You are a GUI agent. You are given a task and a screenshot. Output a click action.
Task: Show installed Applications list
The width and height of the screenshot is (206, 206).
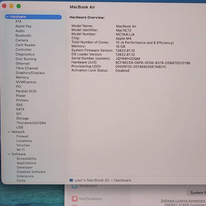point(26,163)
